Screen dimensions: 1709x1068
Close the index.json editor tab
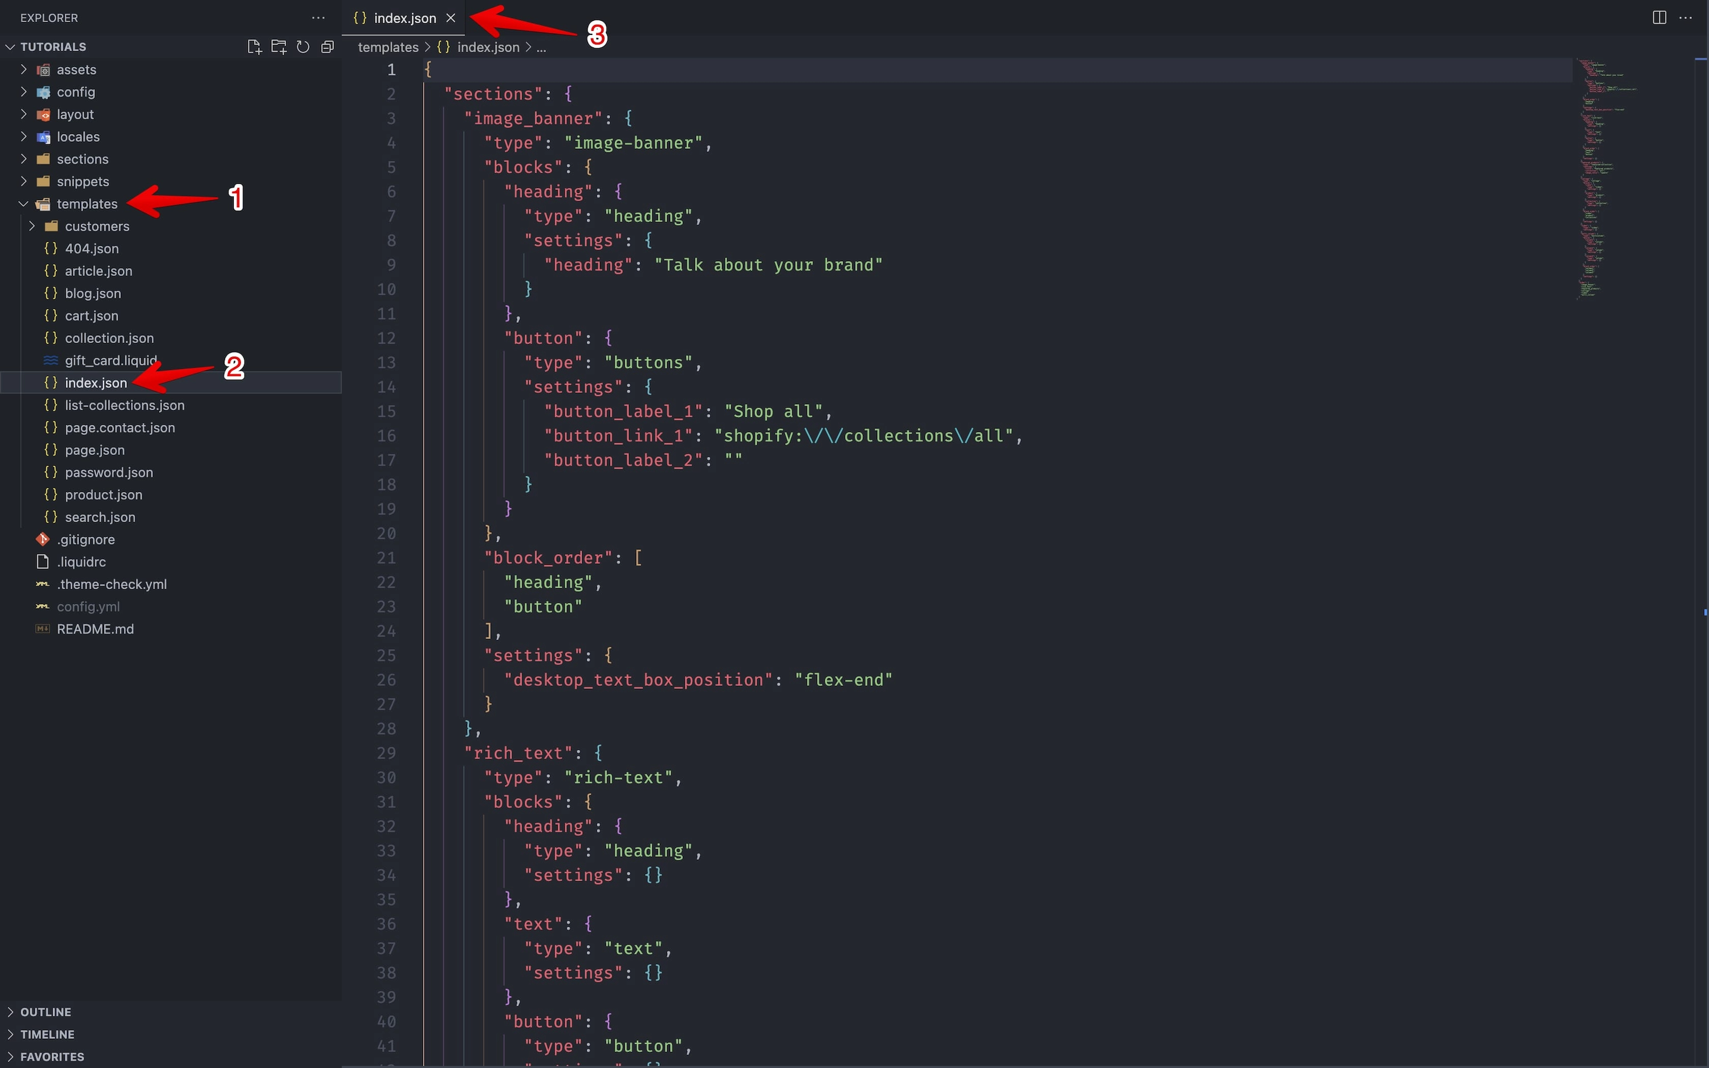tap(450, 18)
